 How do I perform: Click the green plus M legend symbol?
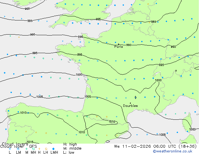(26, 149)
